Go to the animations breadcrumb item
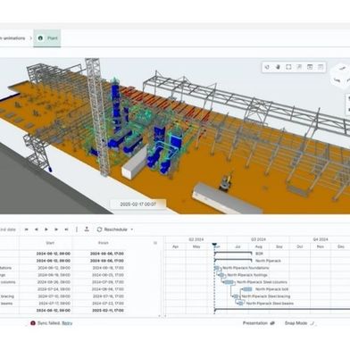The image size is (350, 350). 12,38
